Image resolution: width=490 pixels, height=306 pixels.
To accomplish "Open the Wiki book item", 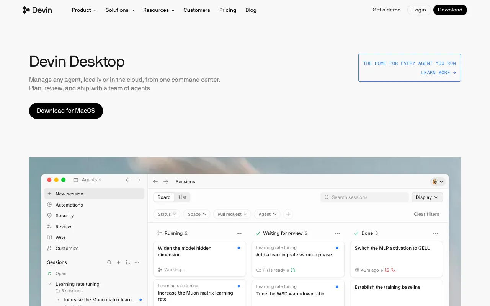I will (x=94, y=238).
